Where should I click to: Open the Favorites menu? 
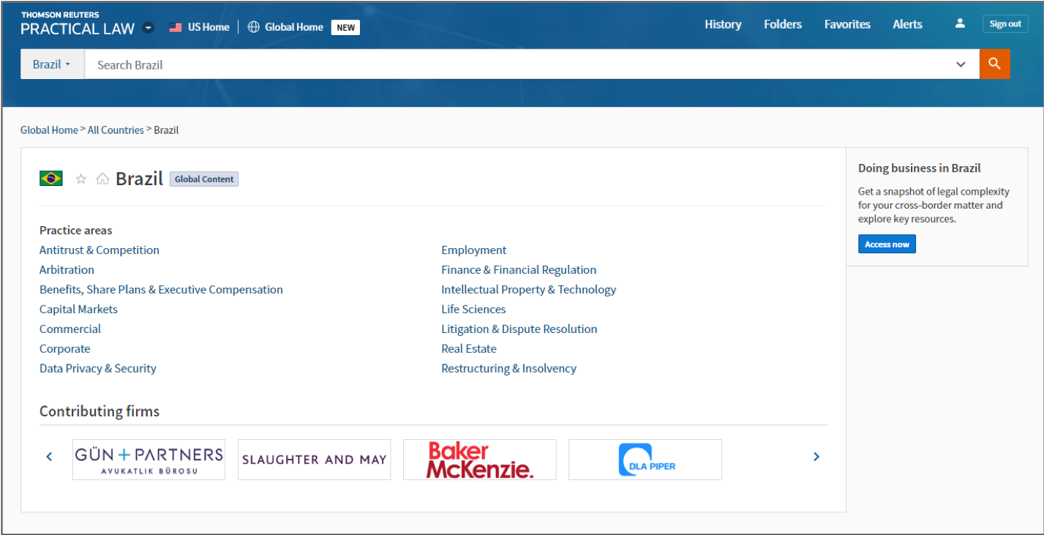coord(847,24)
